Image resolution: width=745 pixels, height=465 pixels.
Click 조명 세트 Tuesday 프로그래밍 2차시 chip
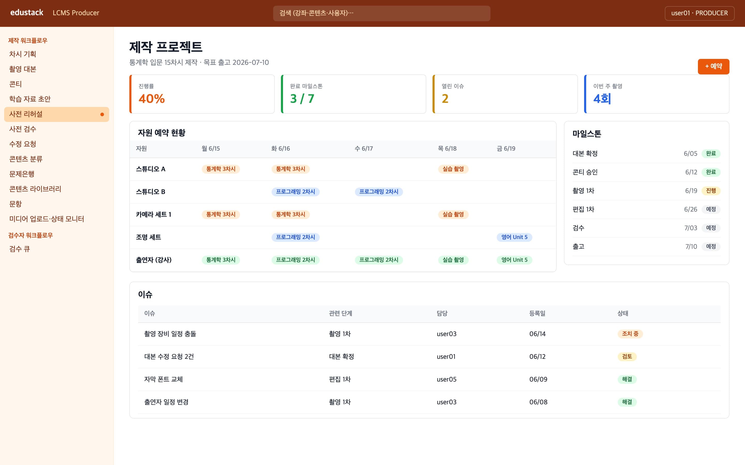tap(295, 237)
